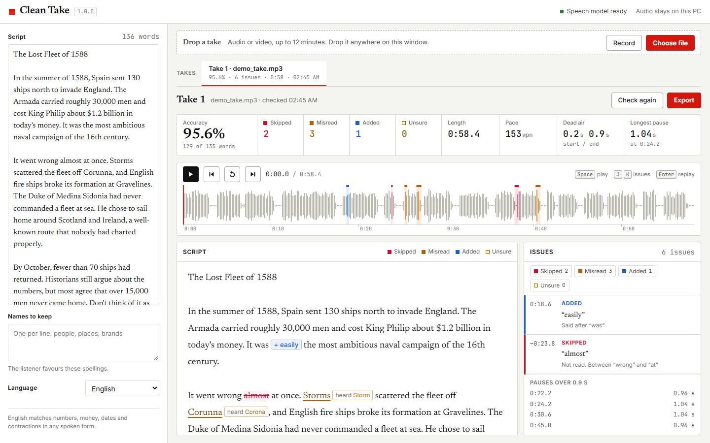
Task: Click the Unsure count stat card
Action: tap(419, 135)
